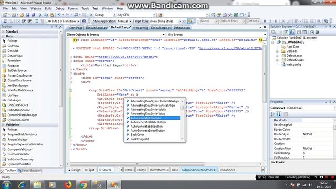Open the Debug menu
This screenshot has width=336, height=189.
coord(60,8)
